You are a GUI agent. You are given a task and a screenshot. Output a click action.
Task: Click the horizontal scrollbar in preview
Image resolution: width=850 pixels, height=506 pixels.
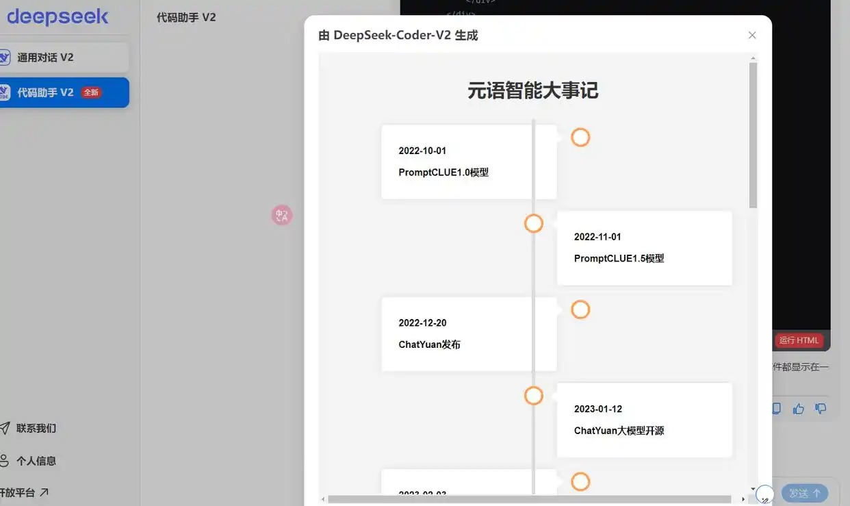click(x=529, y=499)
